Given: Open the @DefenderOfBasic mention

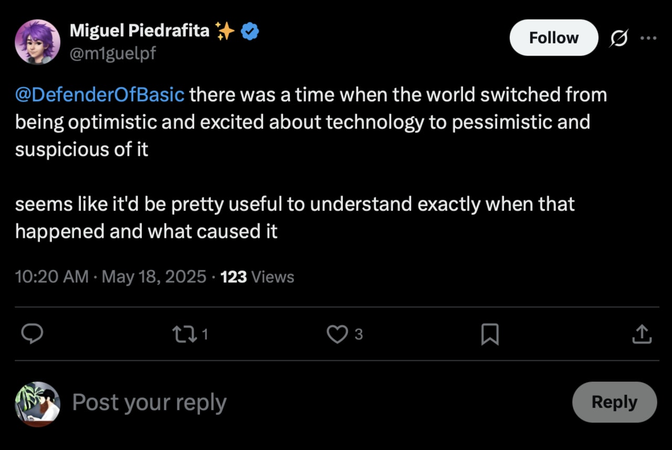Looking at the screenshot, I should 100,95.
